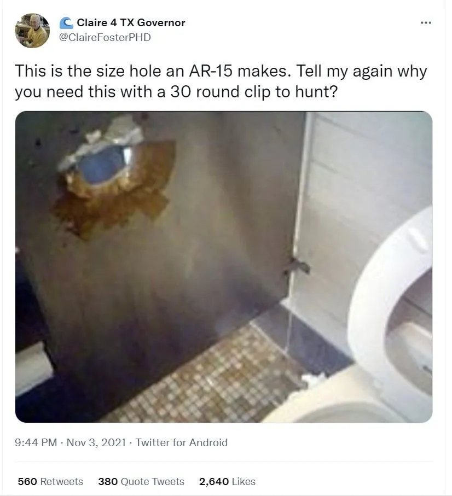This screenshot has height=496, width=452.
Task: Click the Nov 3, 2021 date
Action: pyautogui.click(x=96, y=442)
